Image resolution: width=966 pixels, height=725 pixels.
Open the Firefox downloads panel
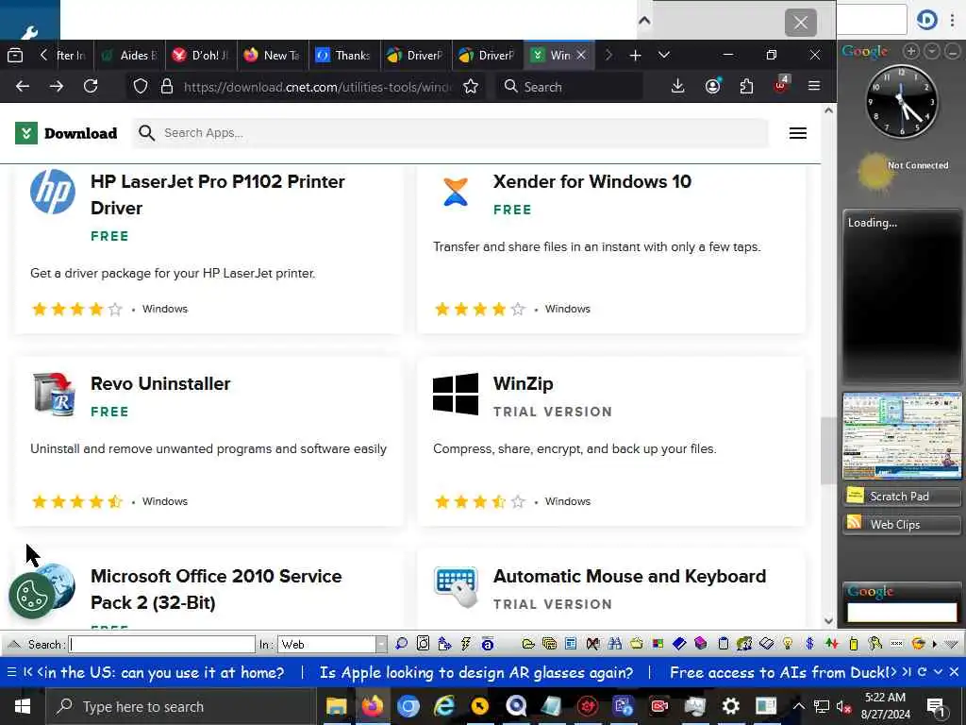pyautogui.click(x=677, y=86)
